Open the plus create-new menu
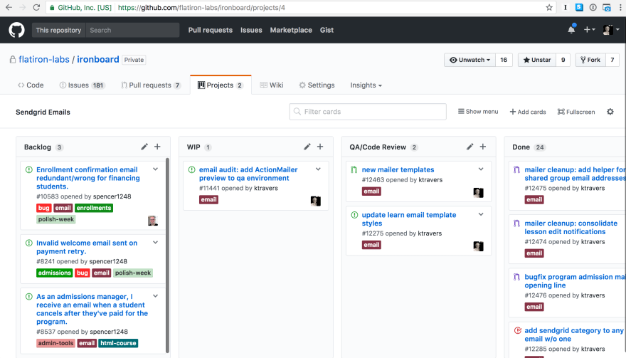The width and height of the screenshot is (626, 358). (x=589, y=30)
